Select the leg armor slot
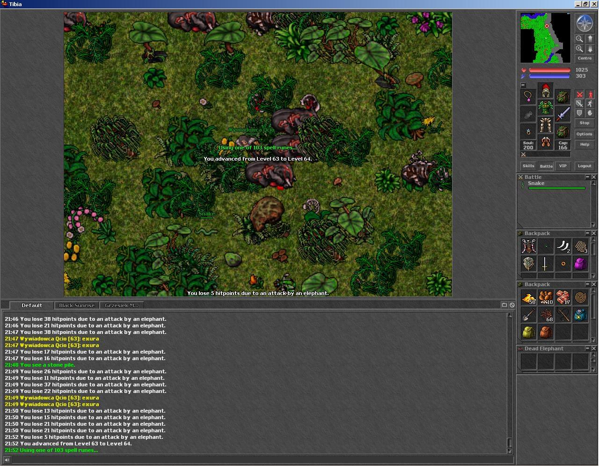 pos(545,125)
